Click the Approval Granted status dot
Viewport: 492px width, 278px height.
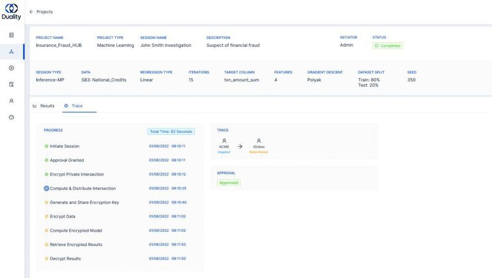47,161
